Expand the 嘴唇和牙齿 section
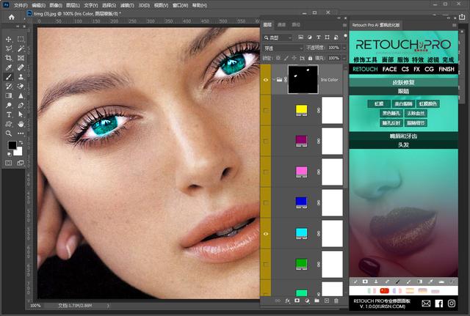The height and width of the screenshot is (316, 470). coord(403,136)
